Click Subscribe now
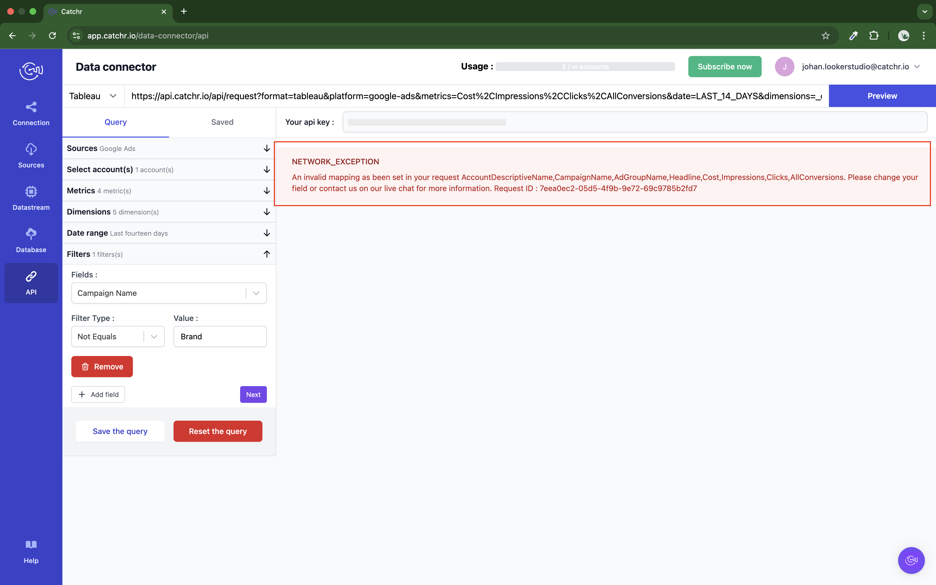 pyautogui.click(x=725, y=67)
